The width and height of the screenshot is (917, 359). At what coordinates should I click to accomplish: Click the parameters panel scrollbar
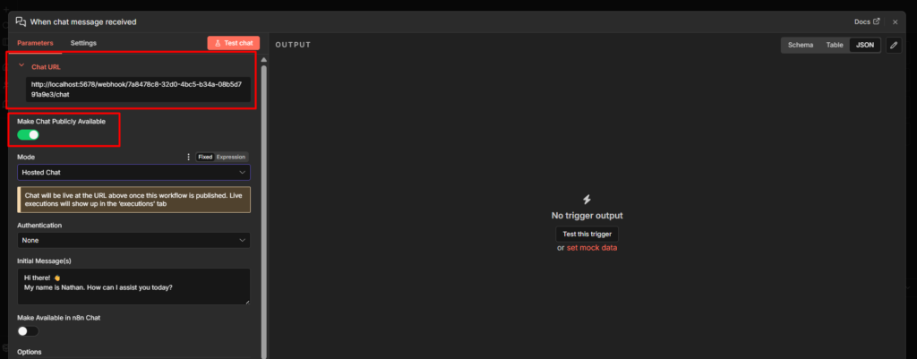(x=264, y=210)
